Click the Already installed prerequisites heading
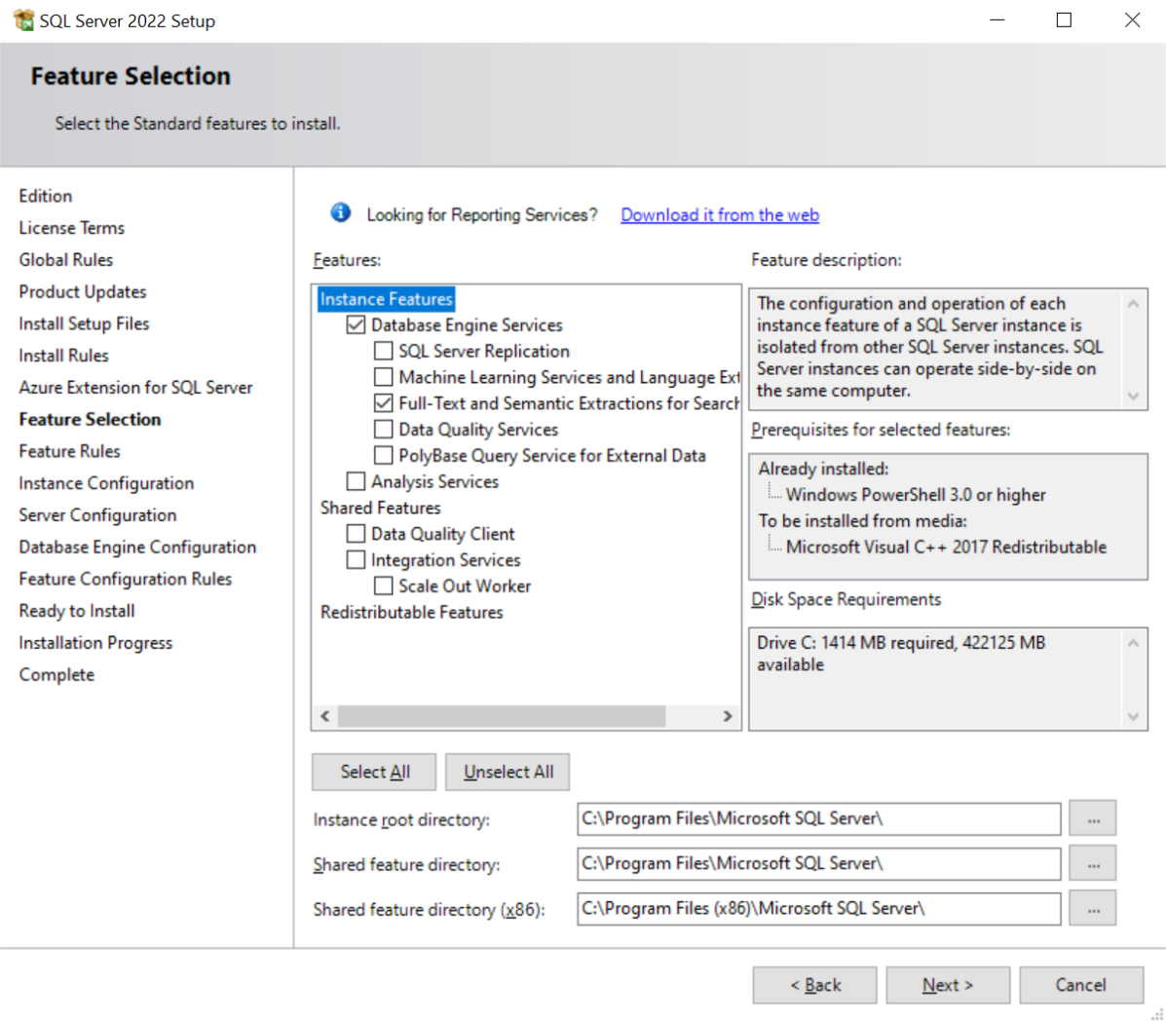 823,470
